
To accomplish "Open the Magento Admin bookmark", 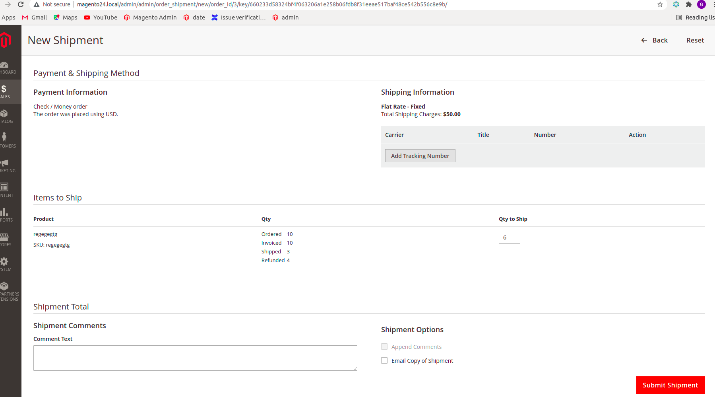I will point(150,17).
